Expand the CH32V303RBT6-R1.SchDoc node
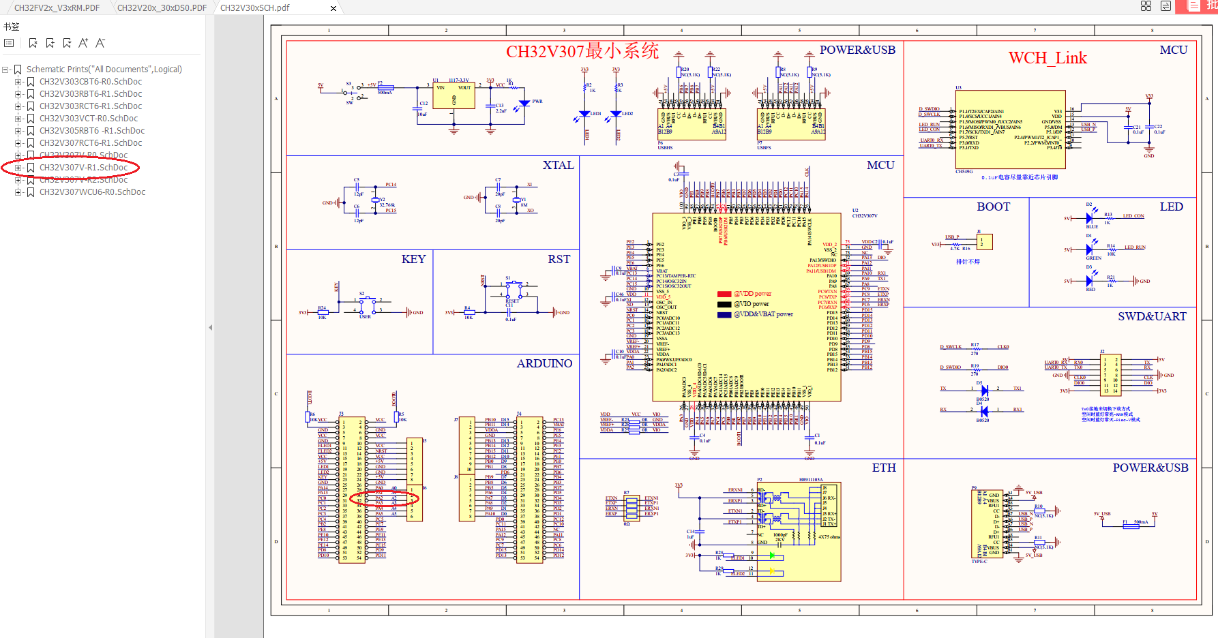Viewport: 1218px width, 638px height. 18,94
